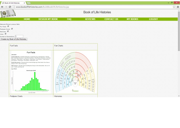This screenshot has height=128, width=180.
Task: Click the Fan Charts section heading
Action: pyautogui.click(x=59, y=46)
